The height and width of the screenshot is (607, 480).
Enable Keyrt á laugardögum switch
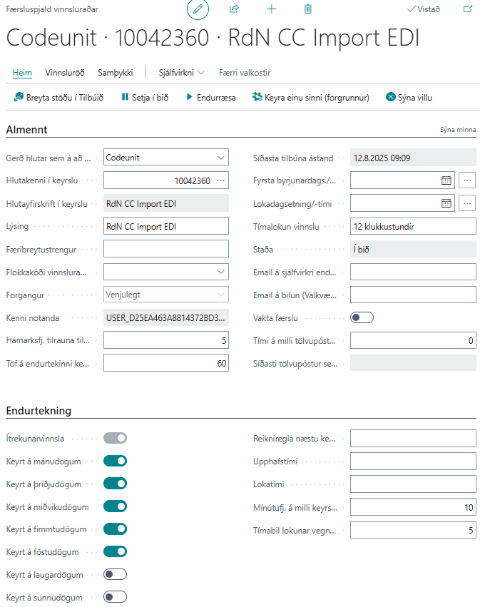[115, 574]
